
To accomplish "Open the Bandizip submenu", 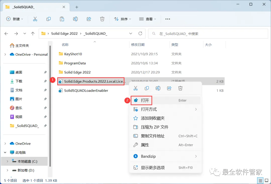I will (166, 156).
